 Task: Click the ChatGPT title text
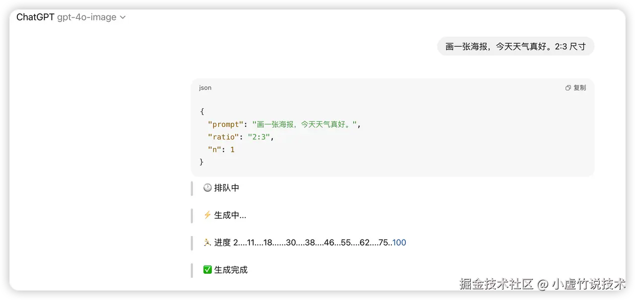tap(35, 17)
